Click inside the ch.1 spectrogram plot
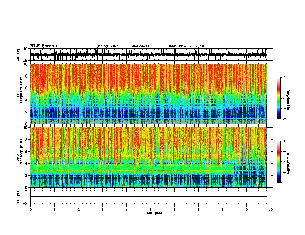The width and height of the screenshot is (305, 235). tap(148, 94)
